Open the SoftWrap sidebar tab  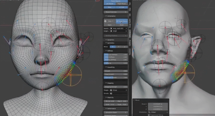(x=130, y=43)
